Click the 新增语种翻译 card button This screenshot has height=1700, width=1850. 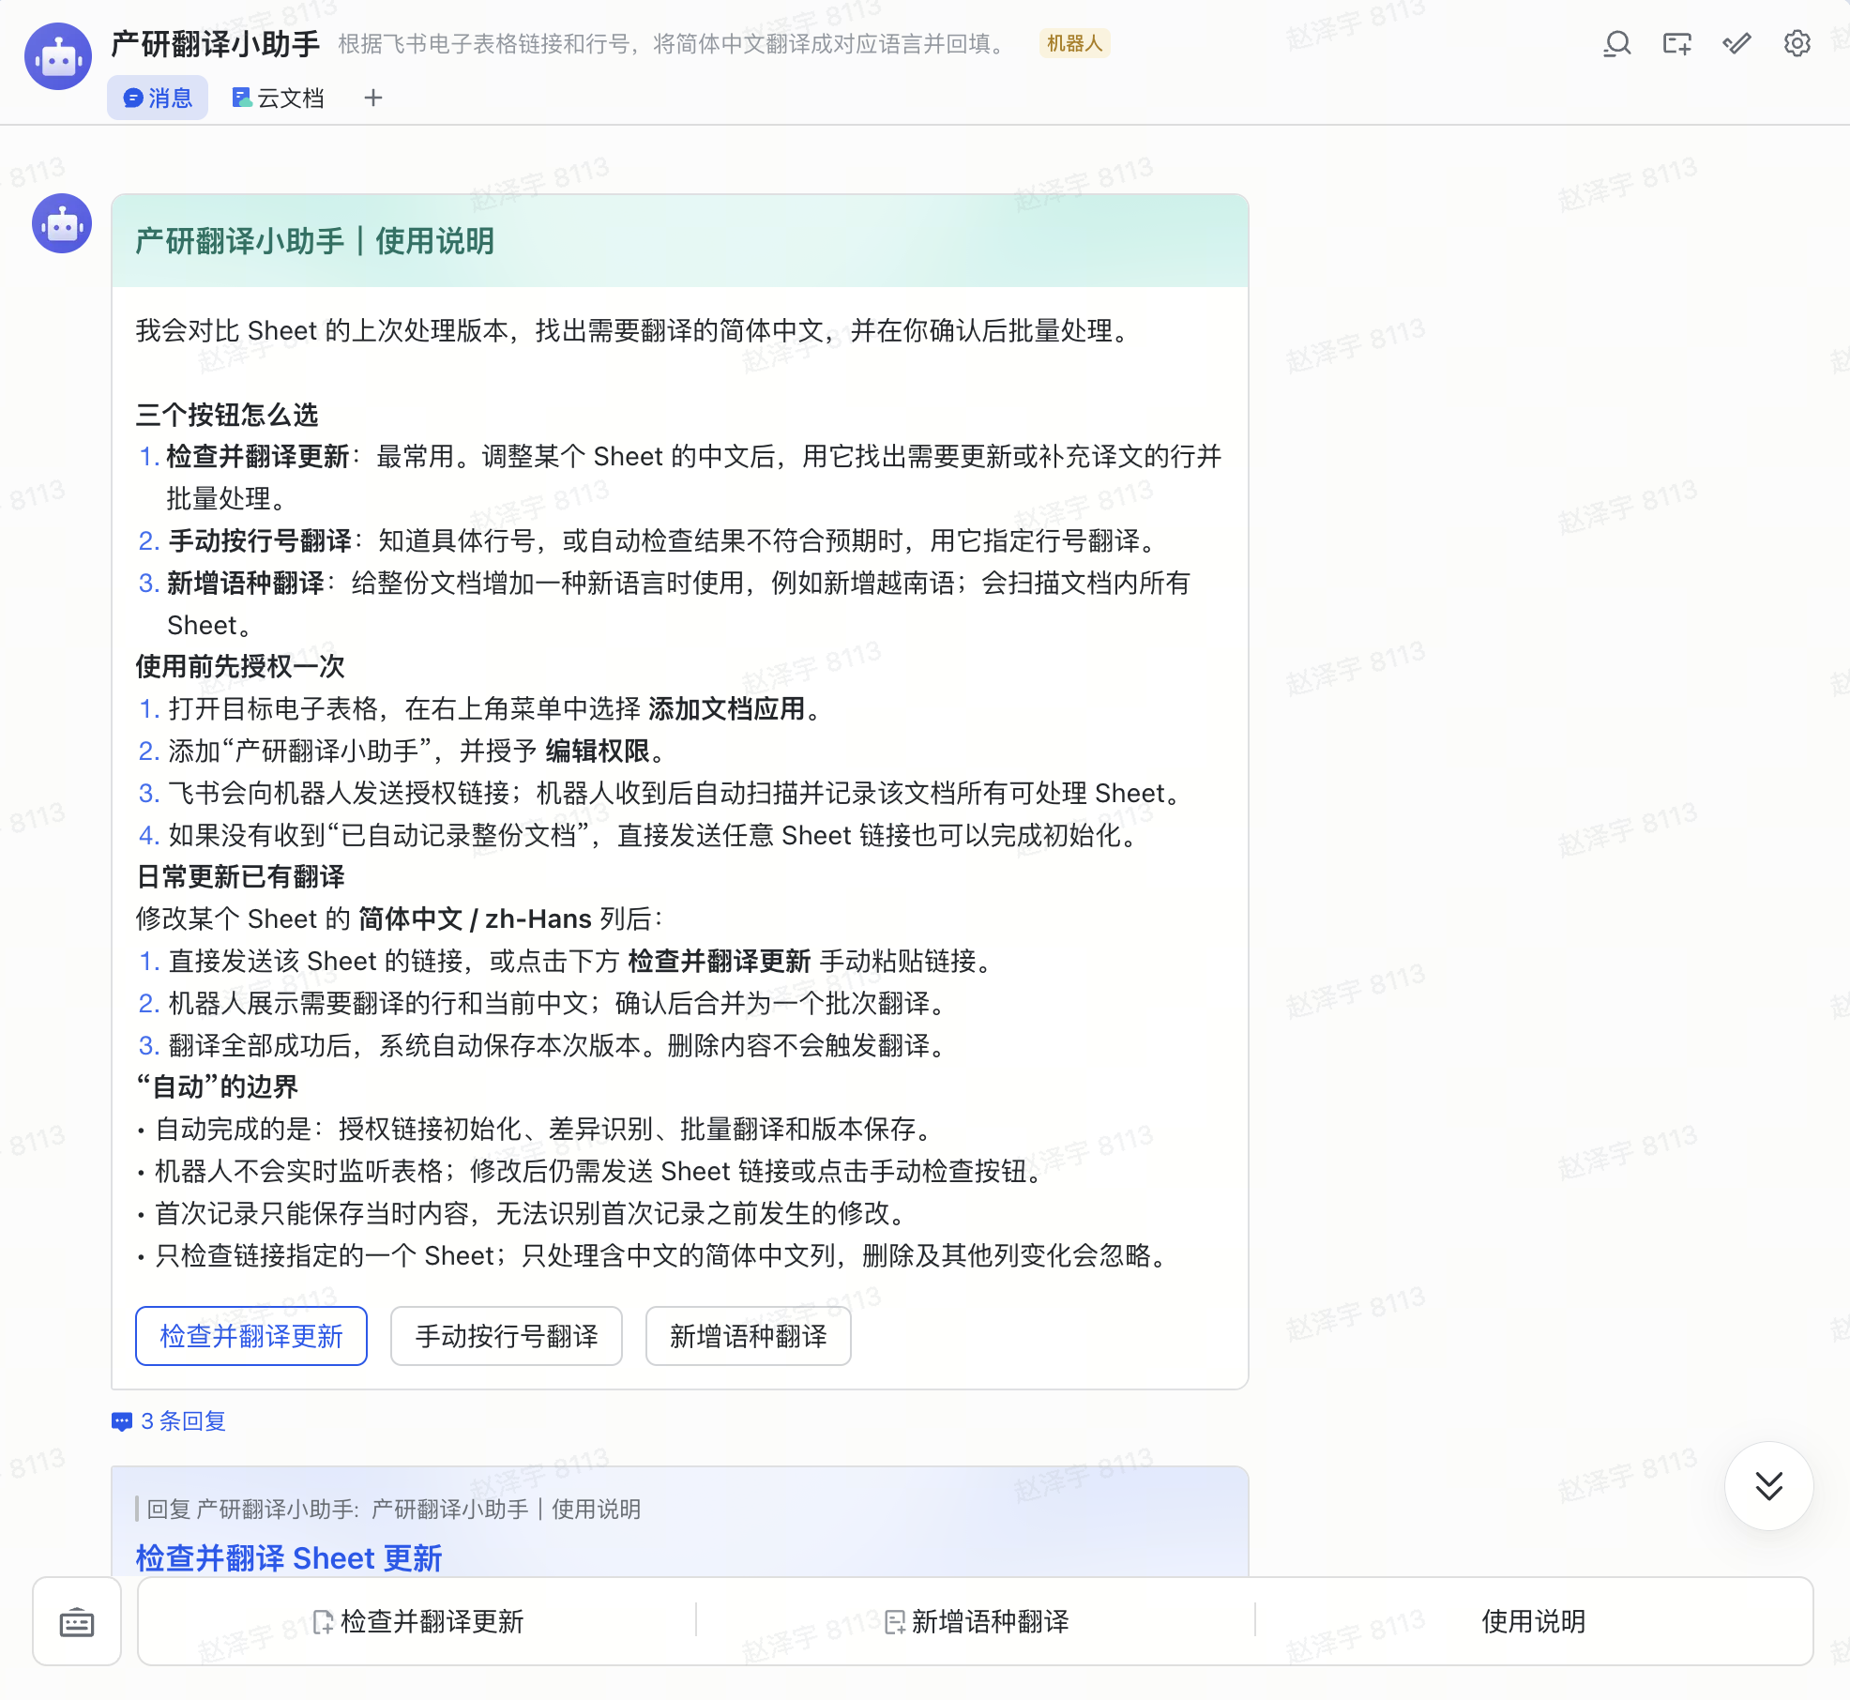(749, 1336)
